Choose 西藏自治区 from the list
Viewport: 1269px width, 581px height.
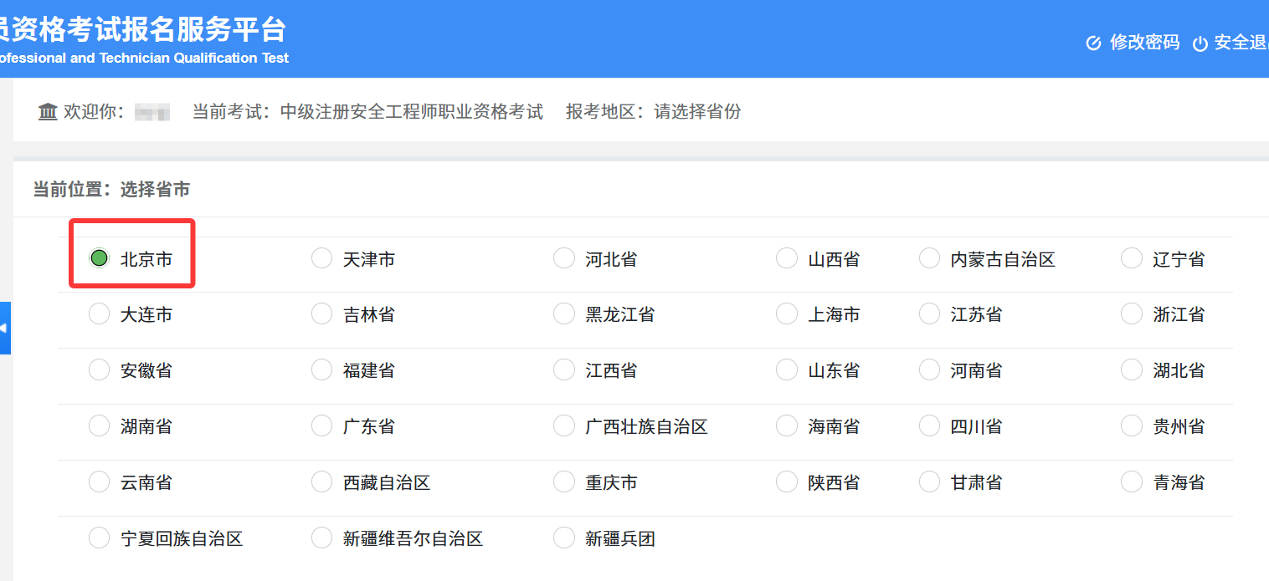click(322, 482)
